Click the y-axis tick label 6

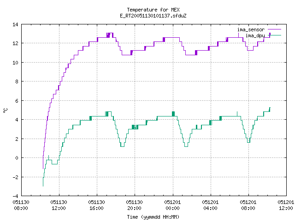click(17, 101)
